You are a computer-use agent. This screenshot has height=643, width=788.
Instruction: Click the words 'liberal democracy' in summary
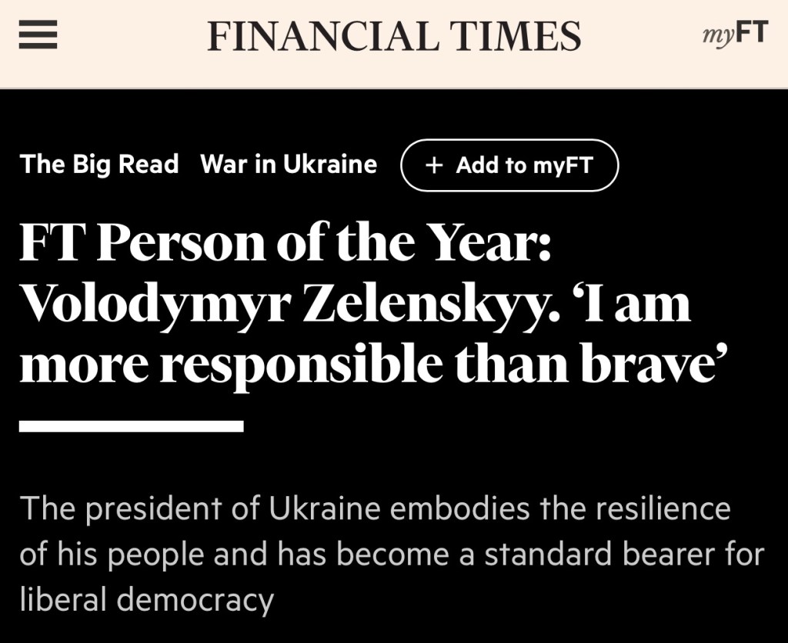146,599
